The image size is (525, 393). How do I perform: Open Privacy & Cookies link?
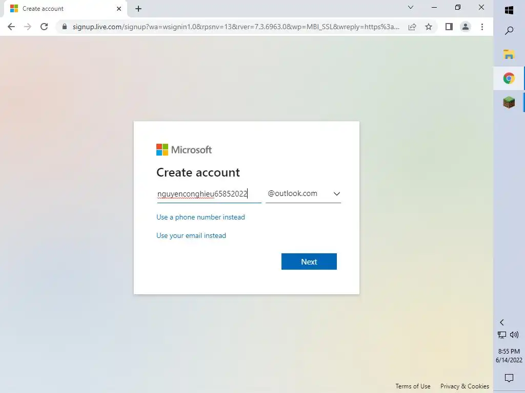pyautogui.click(x=465, y=386)
